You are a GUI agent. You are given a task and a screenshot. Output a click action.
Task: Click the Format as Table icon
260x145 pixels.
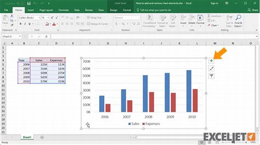coord(163,18)
